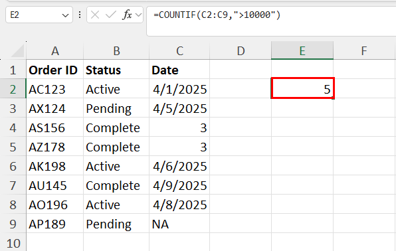The width and height of the screenshot is (396, 251).
Task: Click the Order ID header cell
Action: coord(55,70)
